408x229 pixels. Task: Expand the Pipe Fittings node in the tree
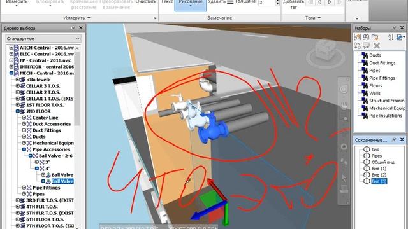click(x=24, y=188)
